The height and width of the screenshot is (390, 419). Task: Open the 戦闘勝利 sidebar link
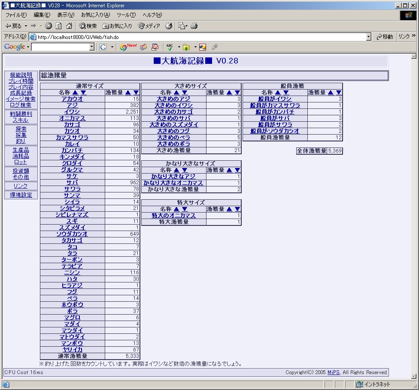21,114
